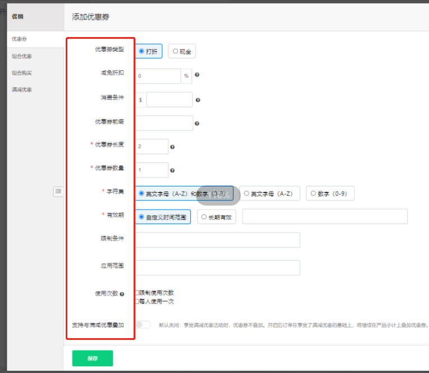Screen dimensions: 429x373
Task: Click help icon next to 优惠券前缀 field
Action: point(197,124)
